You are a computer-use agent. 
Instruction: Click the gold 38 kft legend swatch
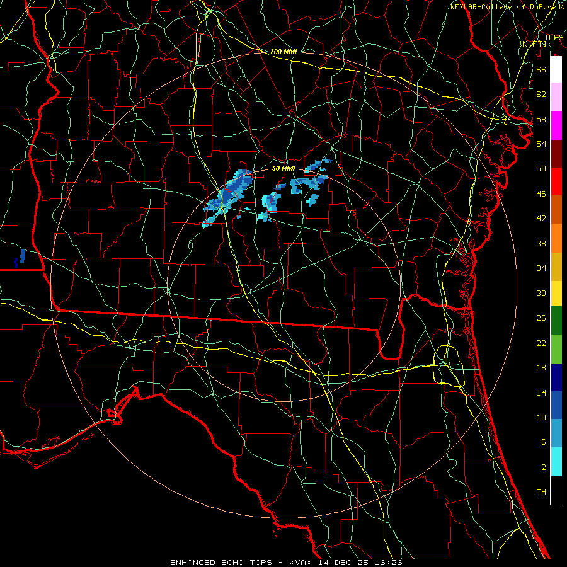pyautogui.click(x=556, y=266)
